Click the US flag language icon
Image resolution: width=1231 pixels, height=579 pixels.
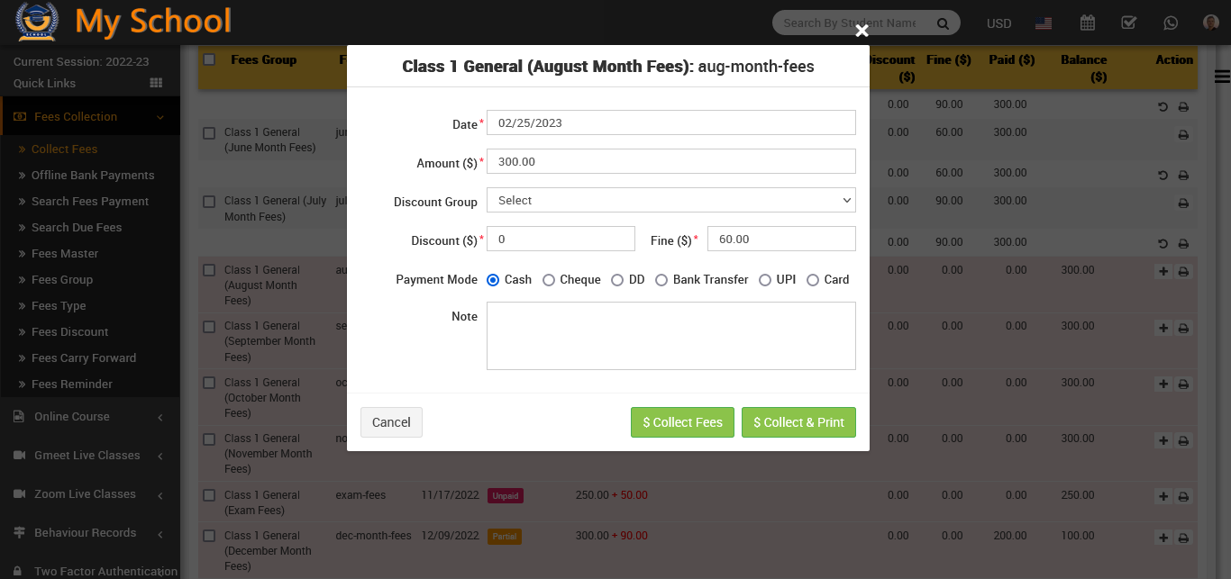pos(1044,23)
